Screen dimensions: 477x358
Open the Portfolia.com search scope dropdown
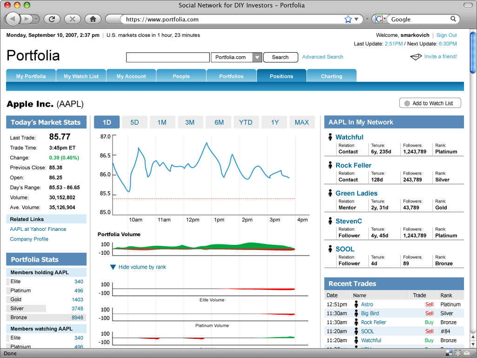pos(257,57)
